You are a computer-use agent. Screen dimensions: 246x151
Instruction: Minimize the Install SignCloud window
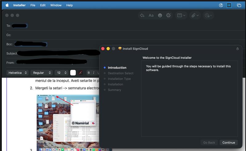[108, 49]
